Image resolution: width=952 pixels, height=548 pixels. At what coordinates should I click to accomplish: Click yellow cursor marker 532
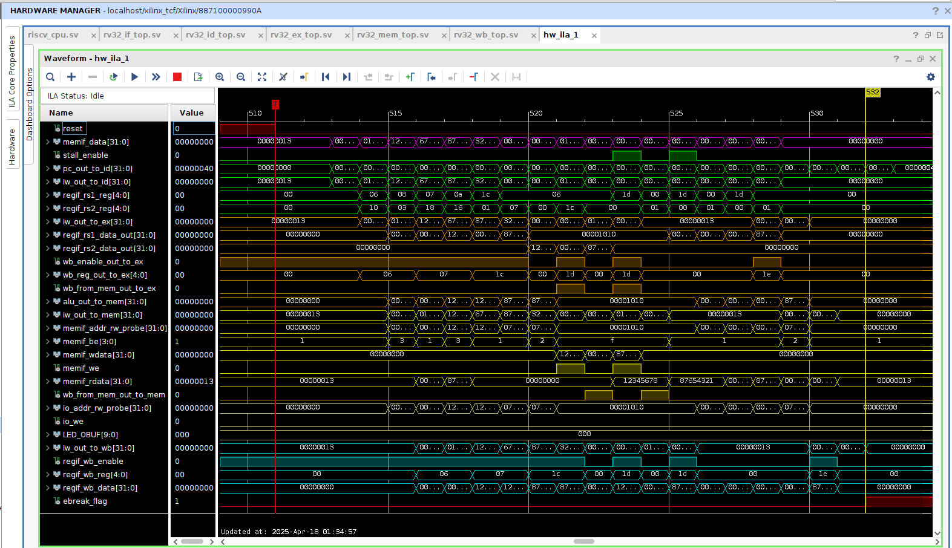pos(873,93)
